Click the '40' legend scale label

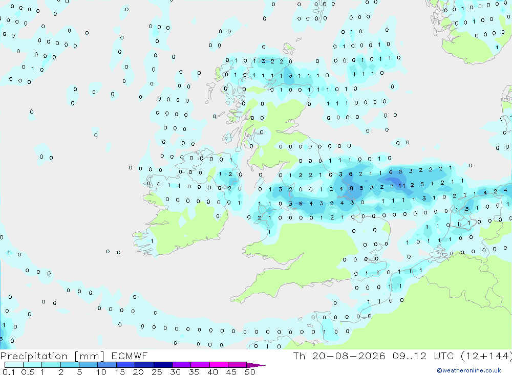tap(213, 372)
